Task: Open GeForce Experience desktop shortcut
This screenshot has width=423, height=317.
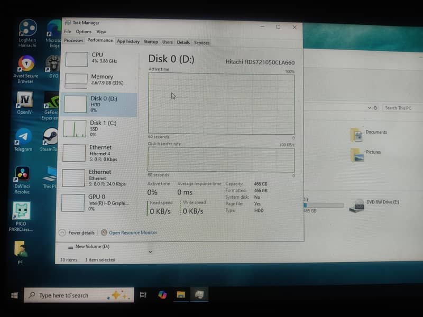Action: pyautogui.click(x=51, y=106)
